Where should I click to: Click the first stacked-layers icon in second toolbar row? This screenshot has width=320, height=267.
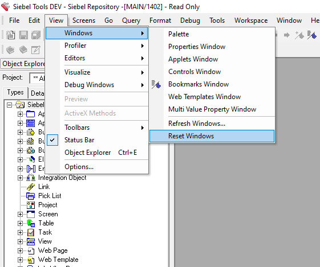point(10,50)
